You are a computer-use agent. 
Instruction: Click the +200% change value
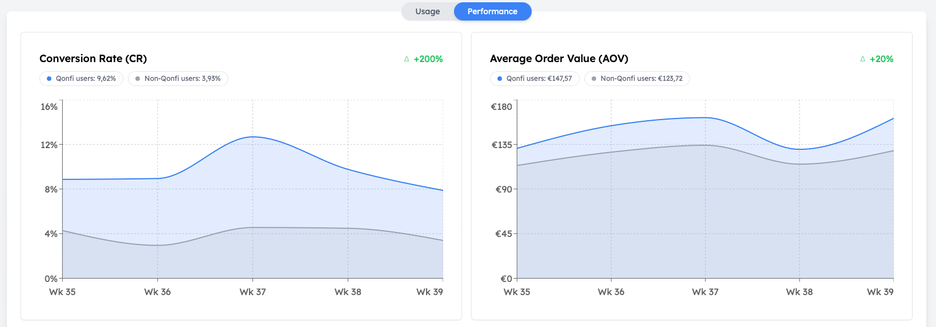(x=428, y=59)
